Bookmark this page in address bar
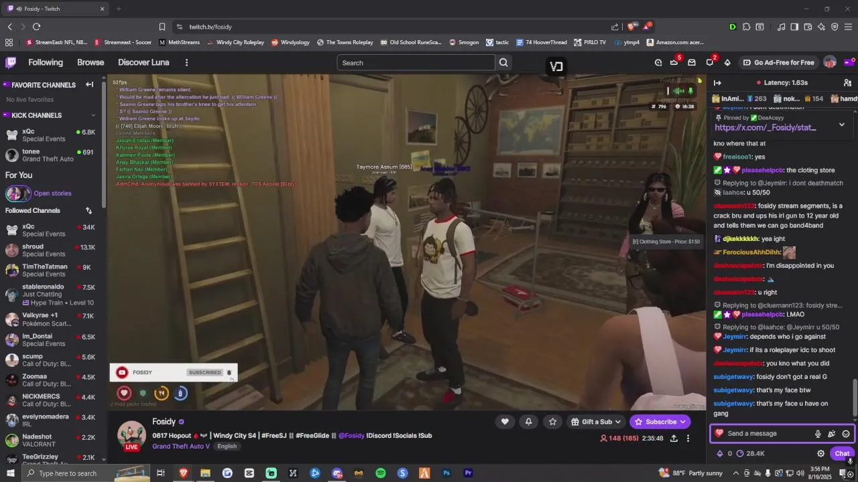 [162, 27]
